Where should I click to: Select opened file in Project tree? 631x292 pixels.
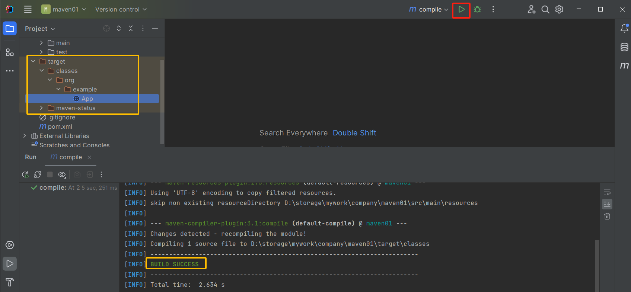tap(106, 28)
